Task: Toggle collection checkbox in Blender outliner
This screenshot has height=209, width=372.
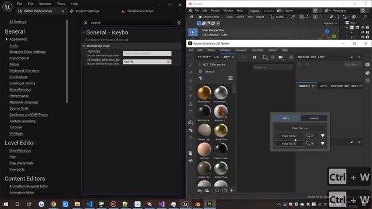Action: [x=357, y=28]
